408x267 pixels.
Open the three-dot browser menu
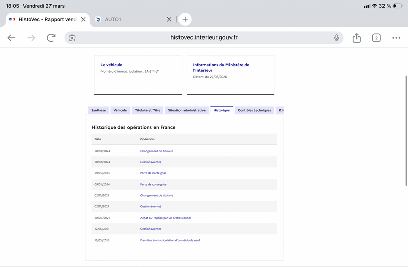tap(396, 38)
